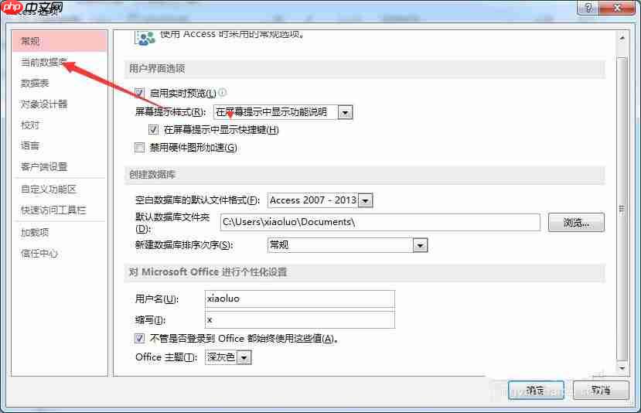Expand the Access 2007 - 2013 format dropdown
Viewport: 641px width, 413px height.
[x=365, y=200]
